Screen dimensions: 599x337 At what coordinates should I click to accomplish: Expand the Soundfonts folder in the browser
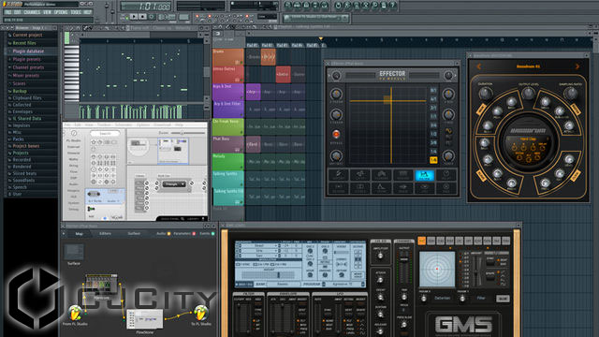point(23,181)
